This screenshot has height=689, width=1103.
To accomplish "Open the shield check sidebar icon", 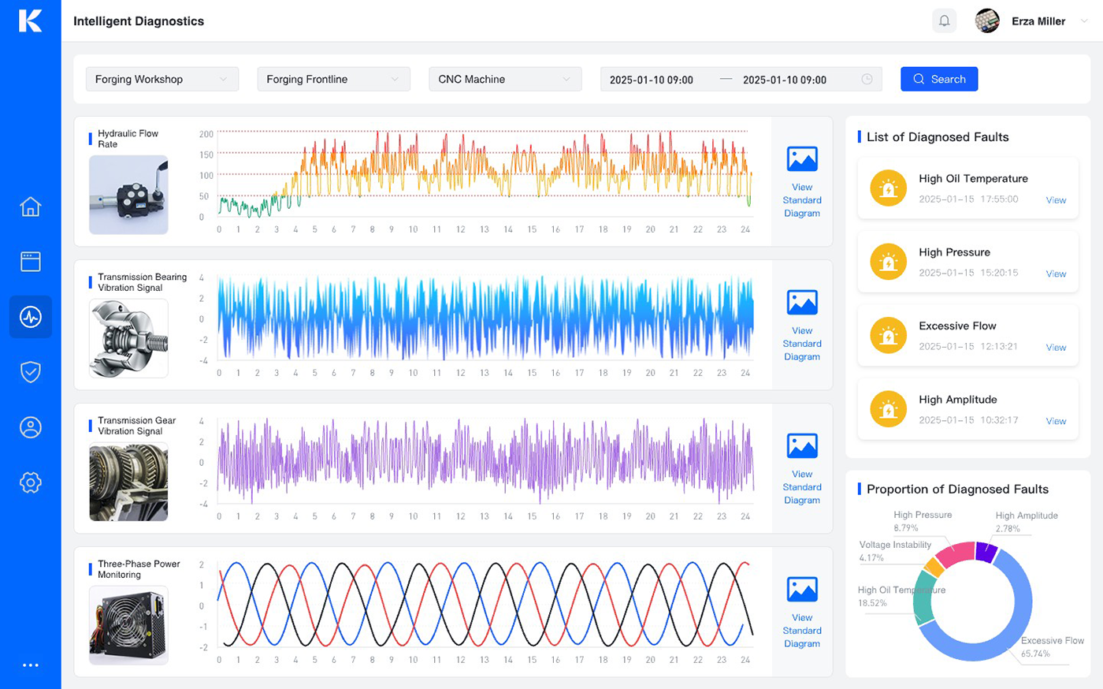I will point(30,372).
